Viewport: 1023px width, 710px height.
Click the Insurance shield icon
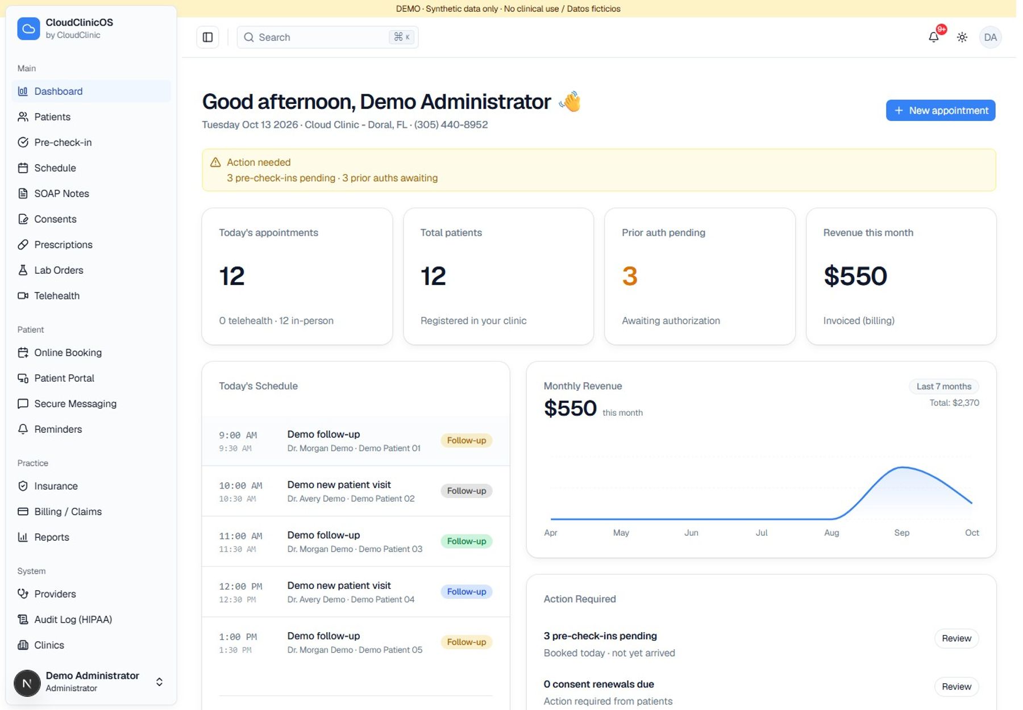[23, 486]
